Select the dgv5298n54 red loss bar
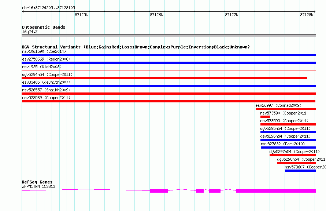 (x=296, y=163)
